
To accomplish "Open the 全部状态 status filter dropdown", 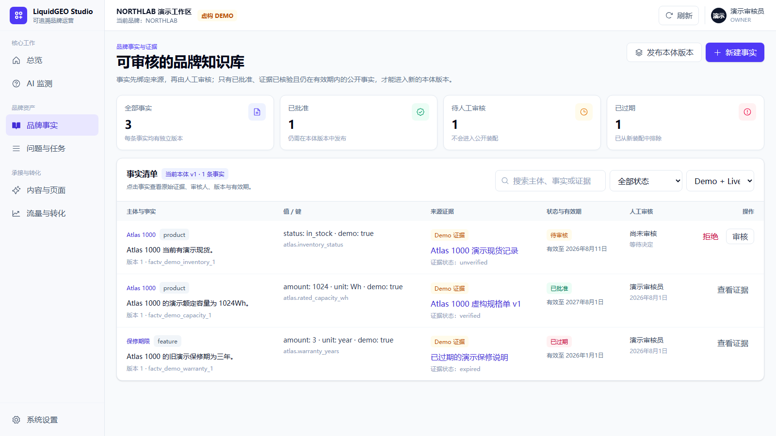I will point(646,181).
